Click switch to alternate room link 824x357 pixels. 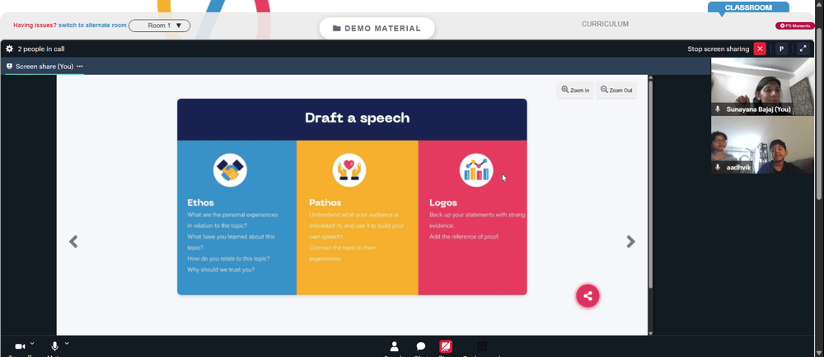tap(92, 25)
